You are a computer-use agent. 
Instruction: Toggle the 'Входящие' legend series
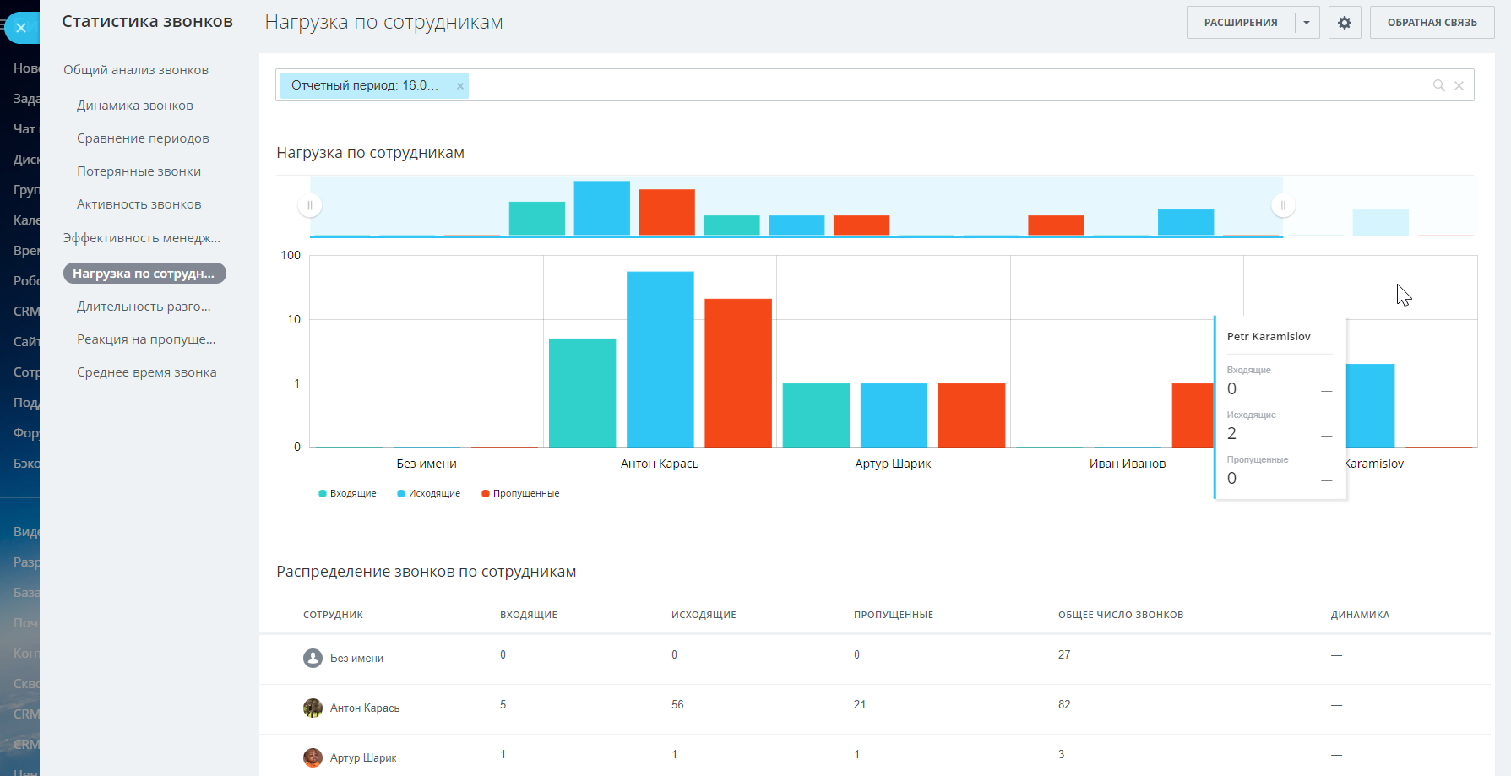(x=347, y=493)
